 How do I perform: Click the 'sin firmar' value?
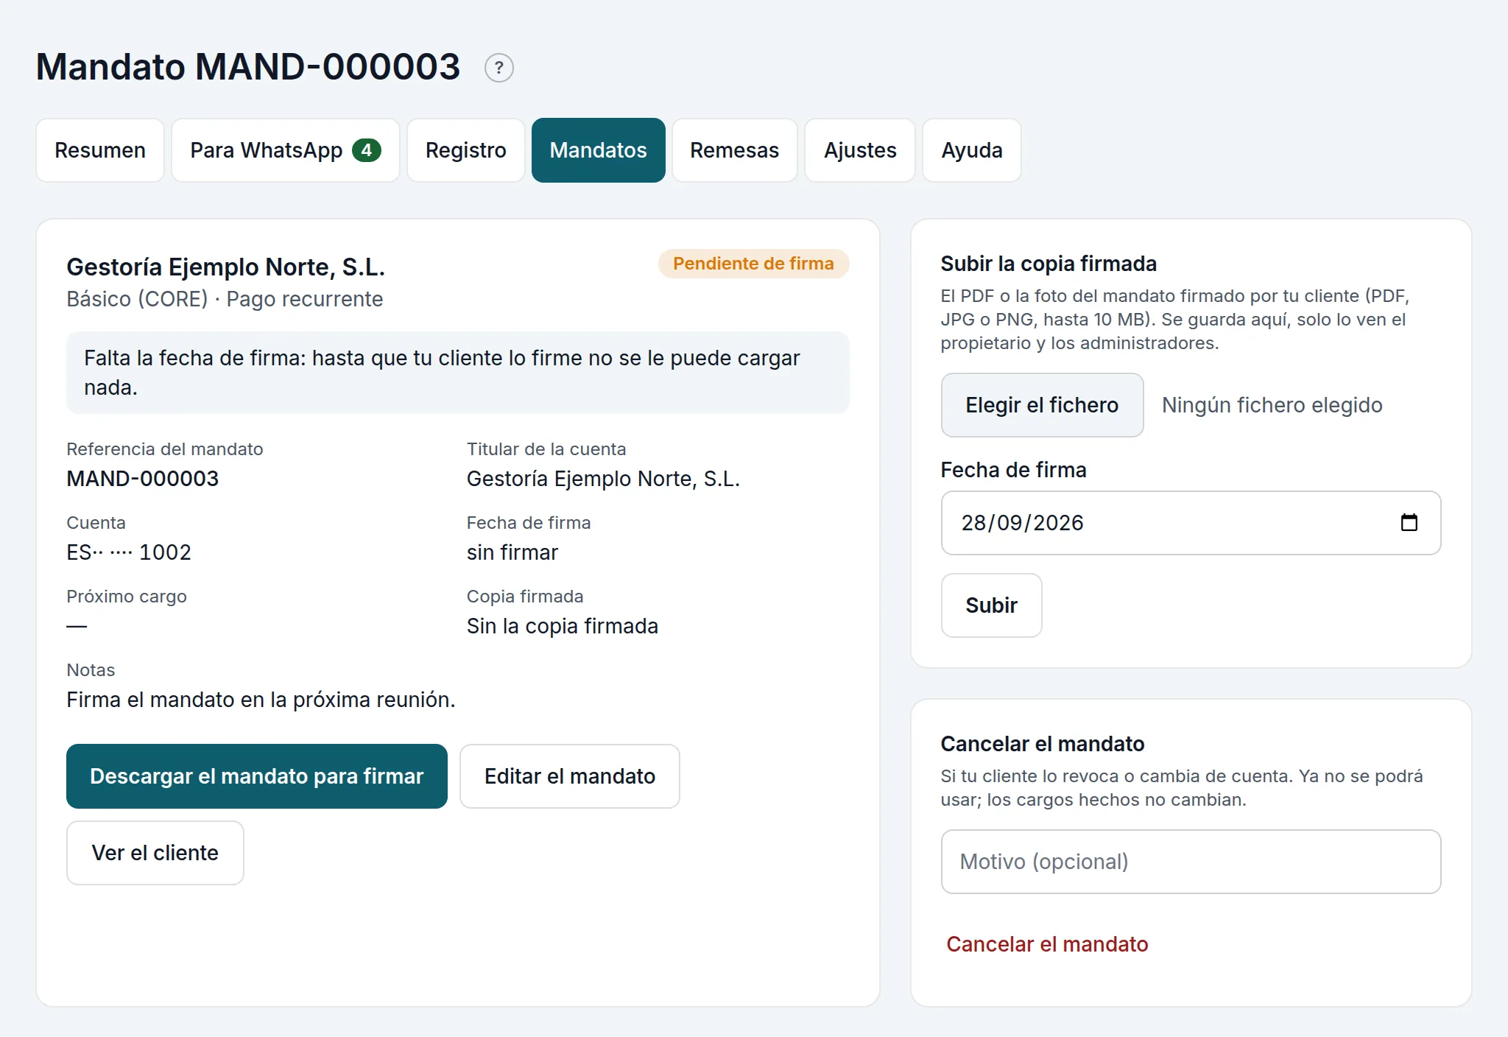click(x=512, y=552)
